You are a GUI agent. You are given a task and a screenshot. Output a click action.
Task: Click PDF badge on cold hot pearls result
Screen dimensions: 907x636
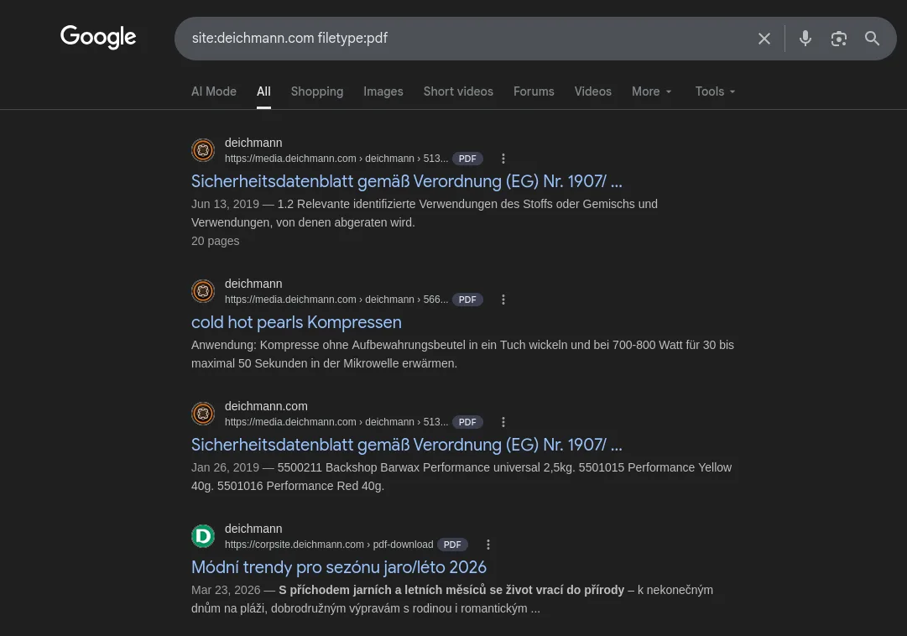click(467, 300)
